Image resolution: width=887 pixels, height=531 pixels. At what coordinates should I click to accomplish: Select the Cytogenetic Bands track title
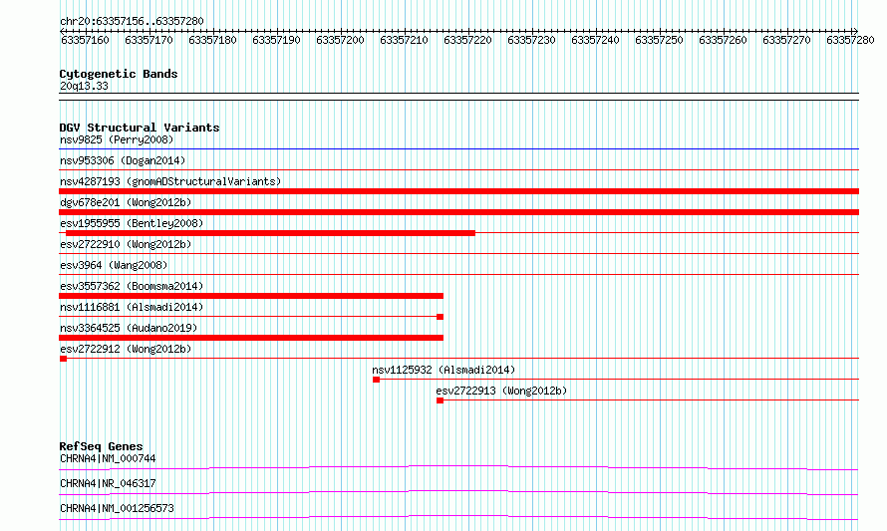(x=119, y=74)
